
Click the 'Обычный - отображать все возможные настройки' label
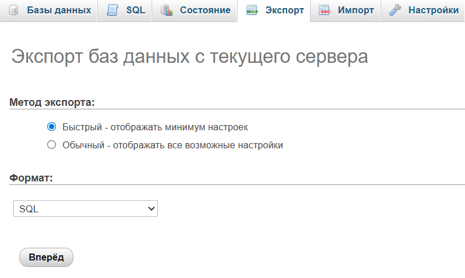coord(172,145)
